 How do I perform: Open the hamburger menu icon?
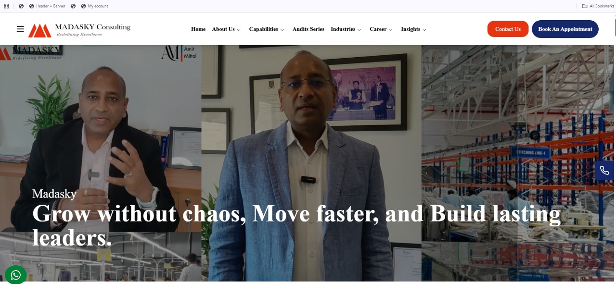(20, 29)
